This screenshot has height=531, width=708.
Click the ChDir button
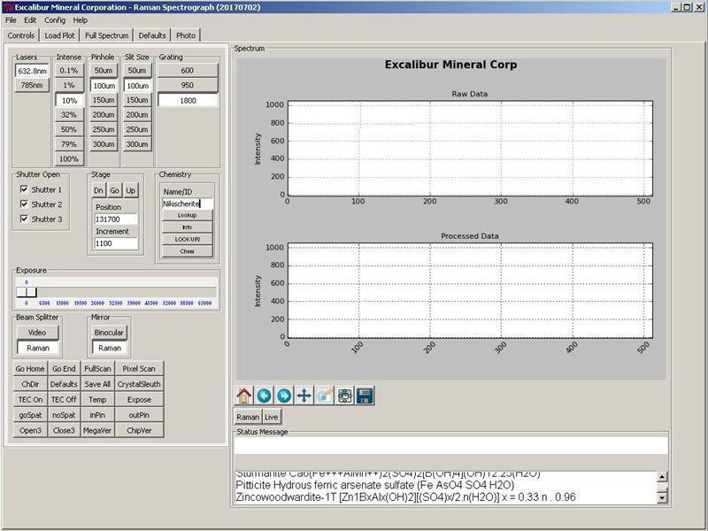pos(30,384)
